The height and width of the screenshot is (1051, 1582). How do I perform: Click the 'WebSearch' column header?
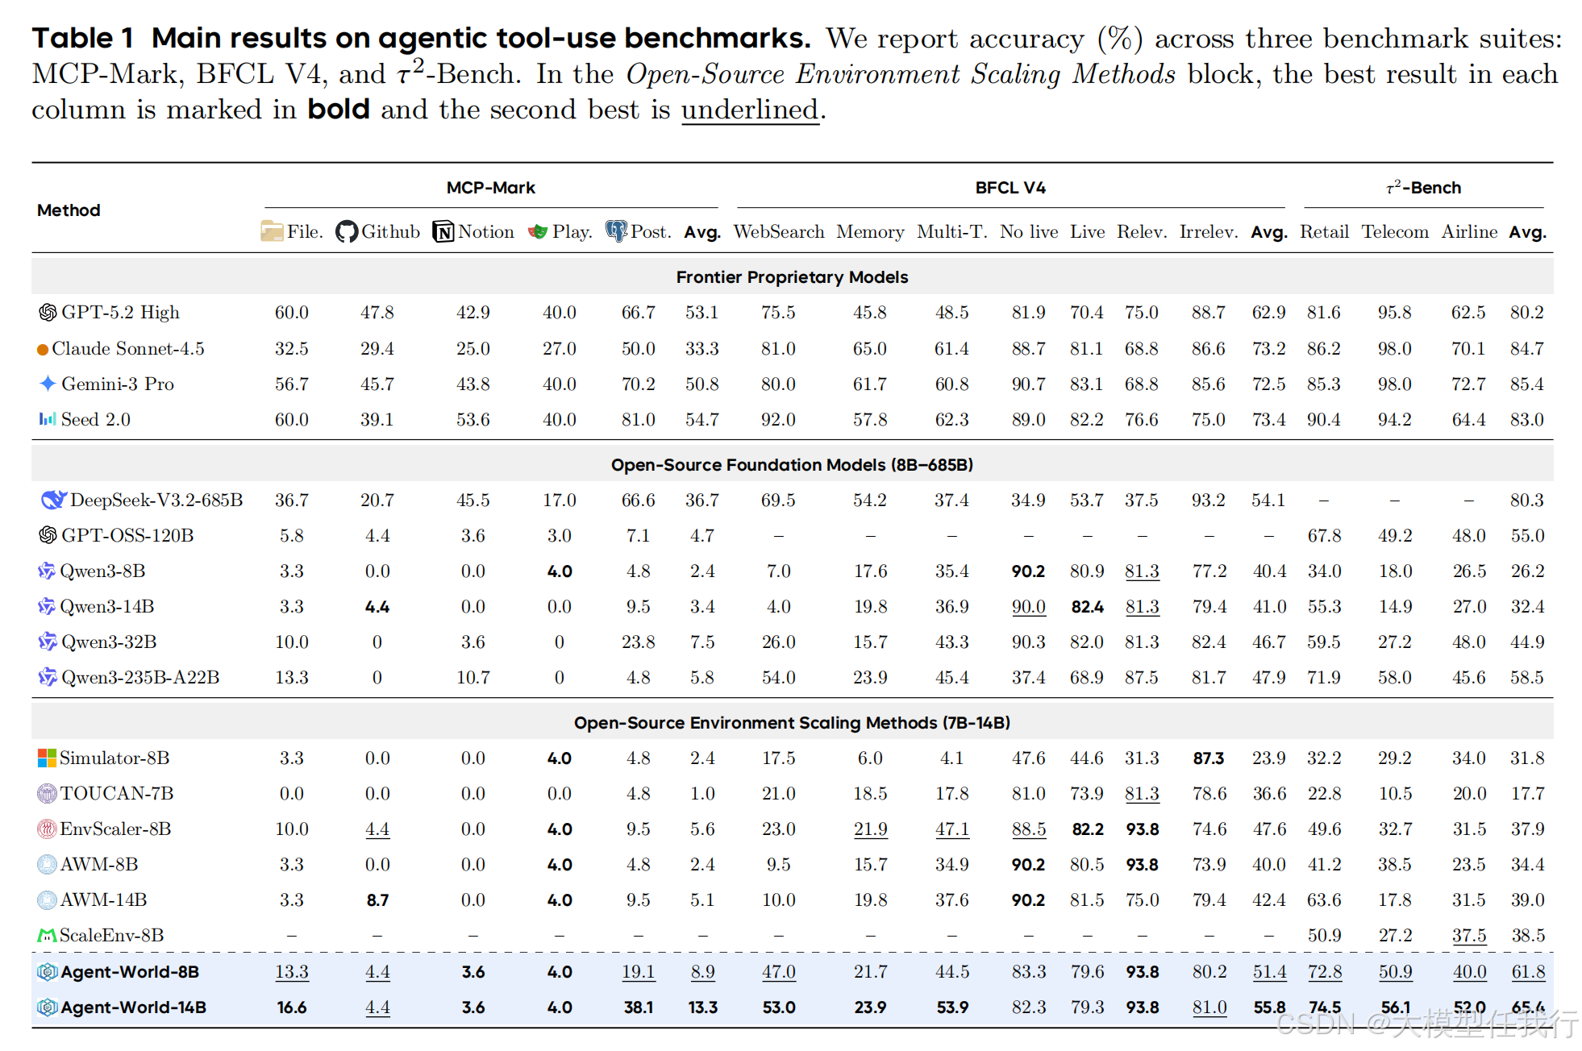pos(779,232)
